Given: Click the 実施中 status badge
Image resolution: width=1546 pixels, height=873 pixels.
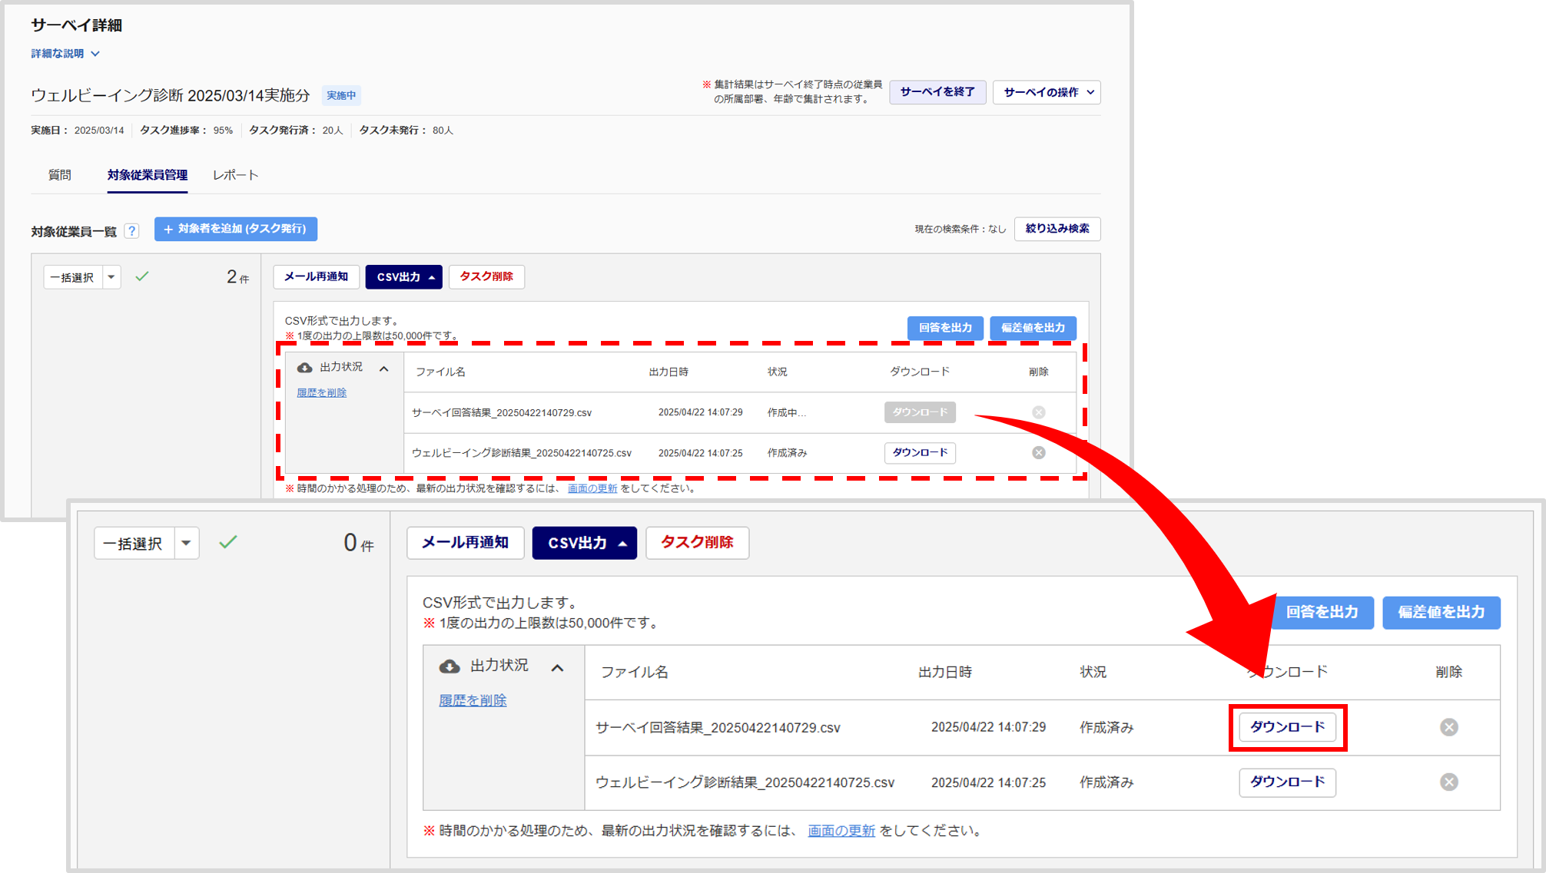Looking at the screenshot, I should pos(341,95).
